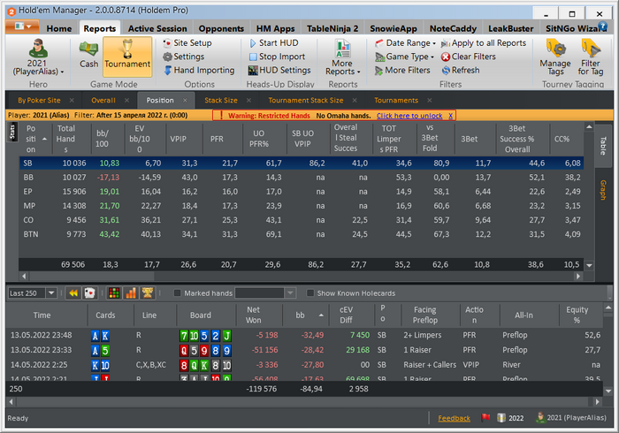This screenshot has width=619, height=433.
Task: Open More Filters
Action: coord(402,70)
